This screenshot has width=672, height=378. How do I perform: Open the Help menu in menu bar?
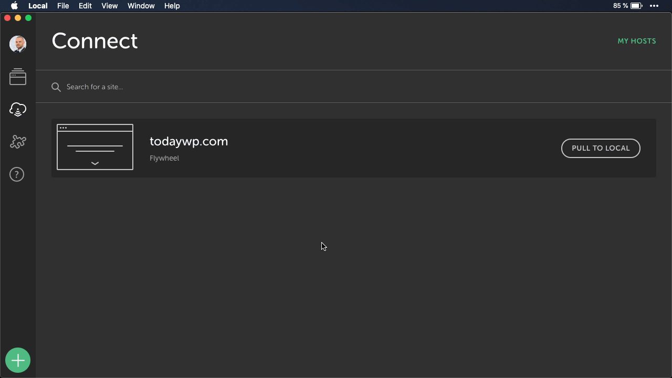pos(172,6)
